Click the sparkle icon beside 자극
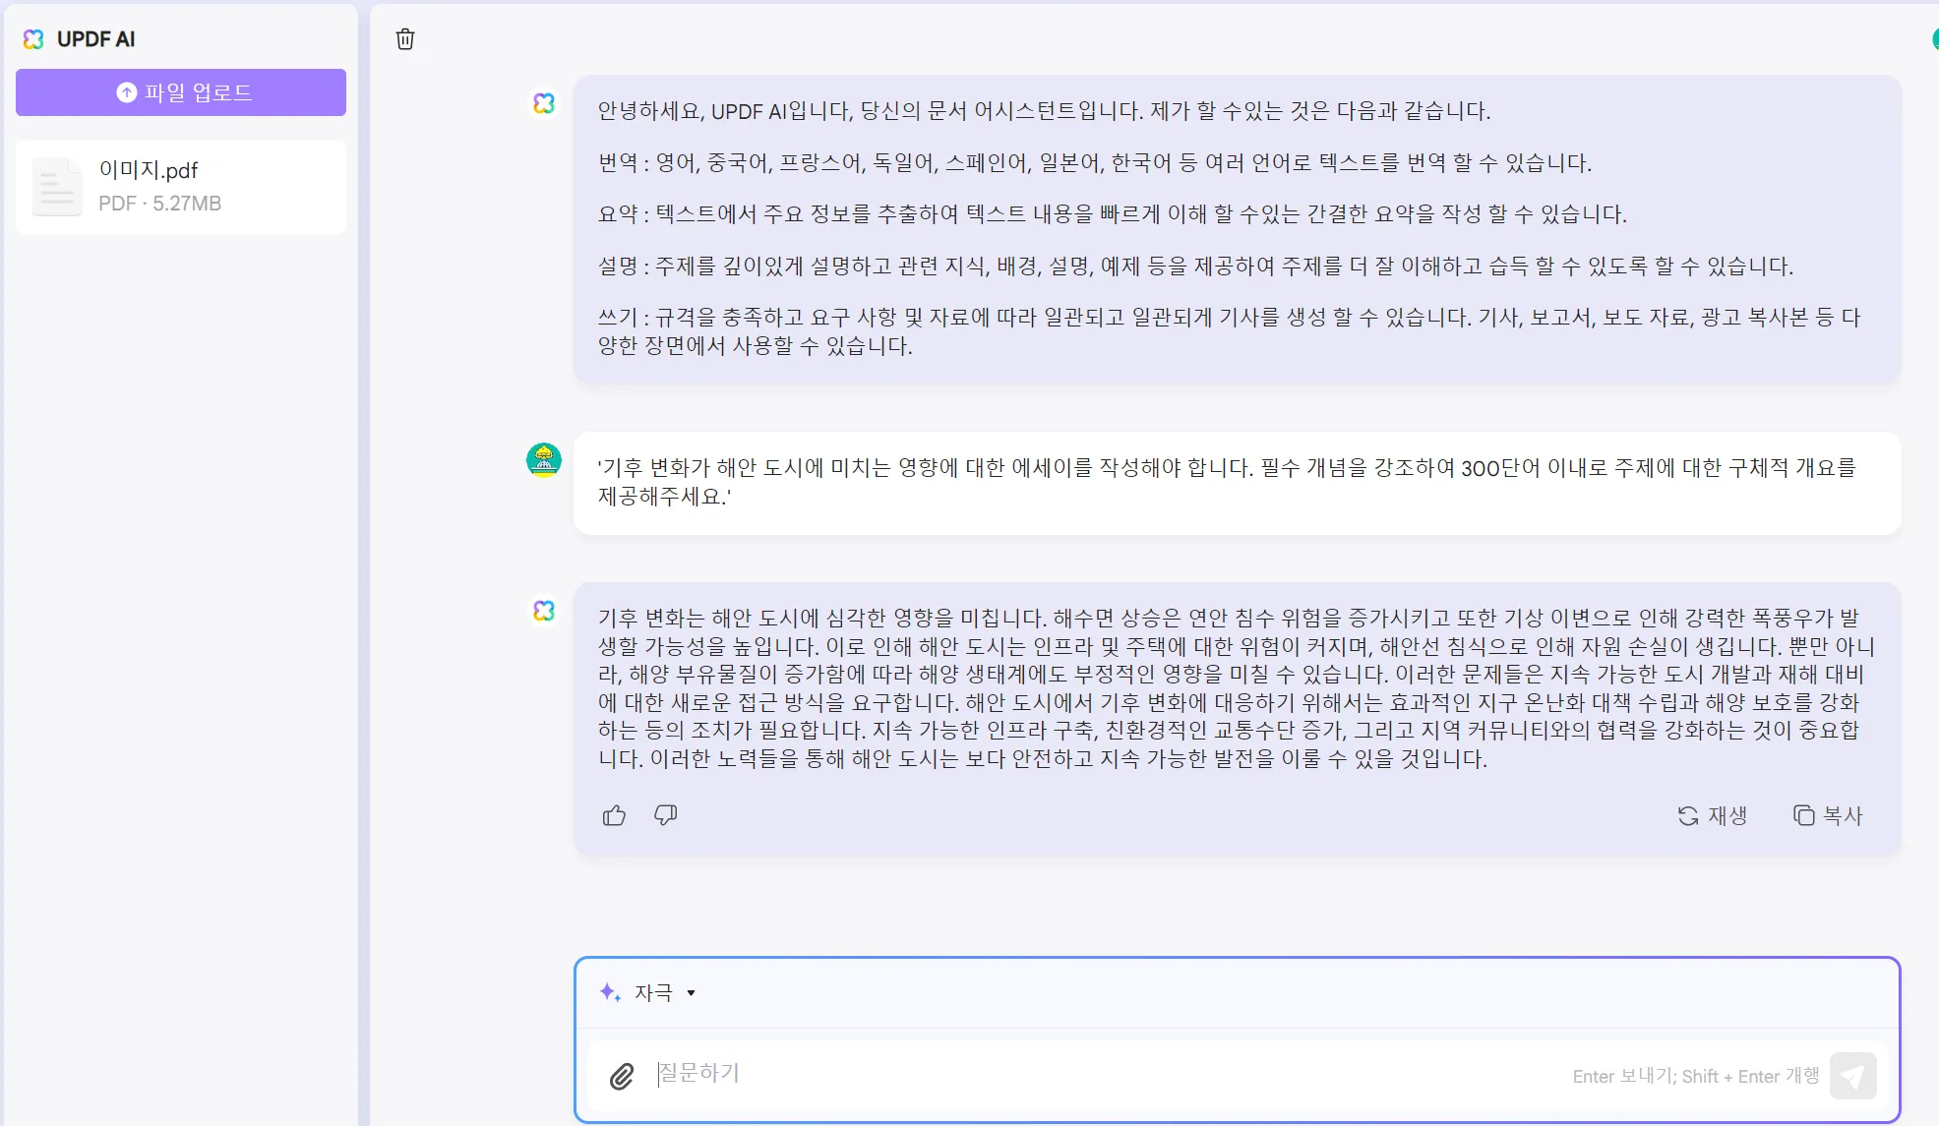Screen dimensions: 1939x1126 (610, 992)
